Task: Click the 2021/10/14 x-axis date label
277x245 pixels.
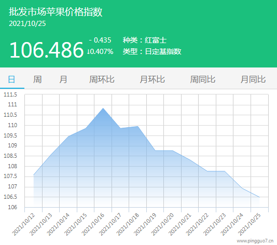Action: [58, 224]
